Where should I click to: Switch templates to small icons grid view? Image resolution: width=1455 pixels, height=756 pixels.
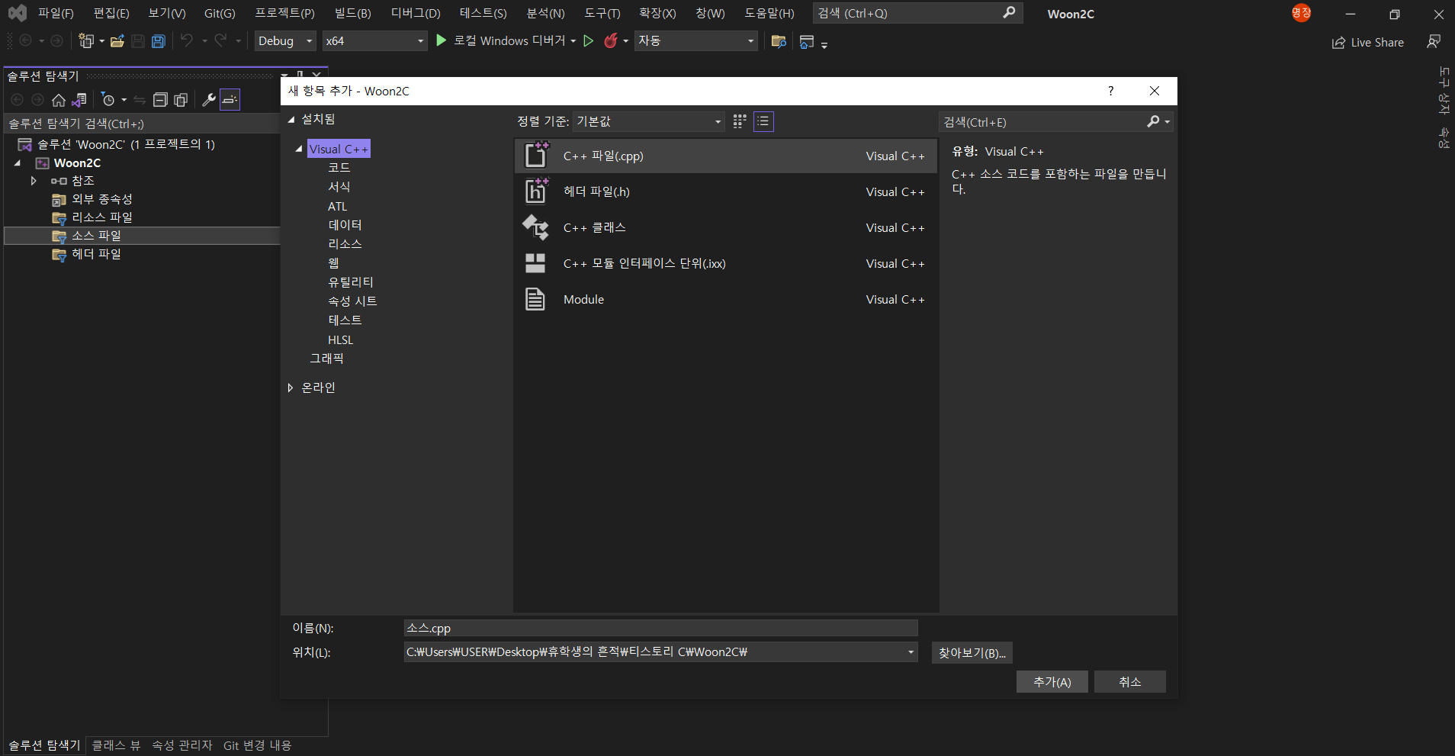(x=740, y=121)
